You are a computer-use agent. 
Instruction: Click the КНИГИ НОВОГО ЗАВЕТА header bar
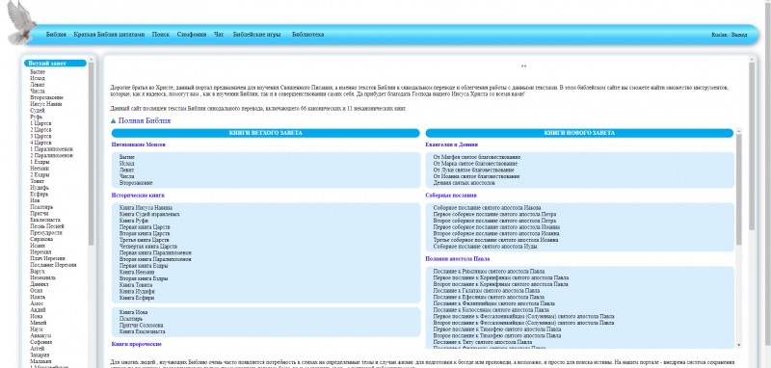pos(579,133)
